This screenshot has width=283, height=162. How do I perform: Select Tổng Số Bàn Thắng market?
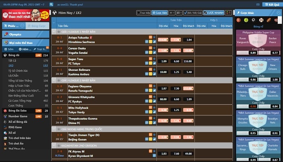(20, 81)
